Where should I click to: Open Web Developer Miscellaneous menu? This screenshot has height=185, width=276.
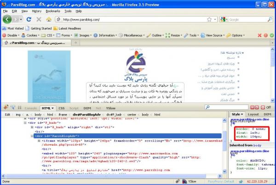coord(132,35)
